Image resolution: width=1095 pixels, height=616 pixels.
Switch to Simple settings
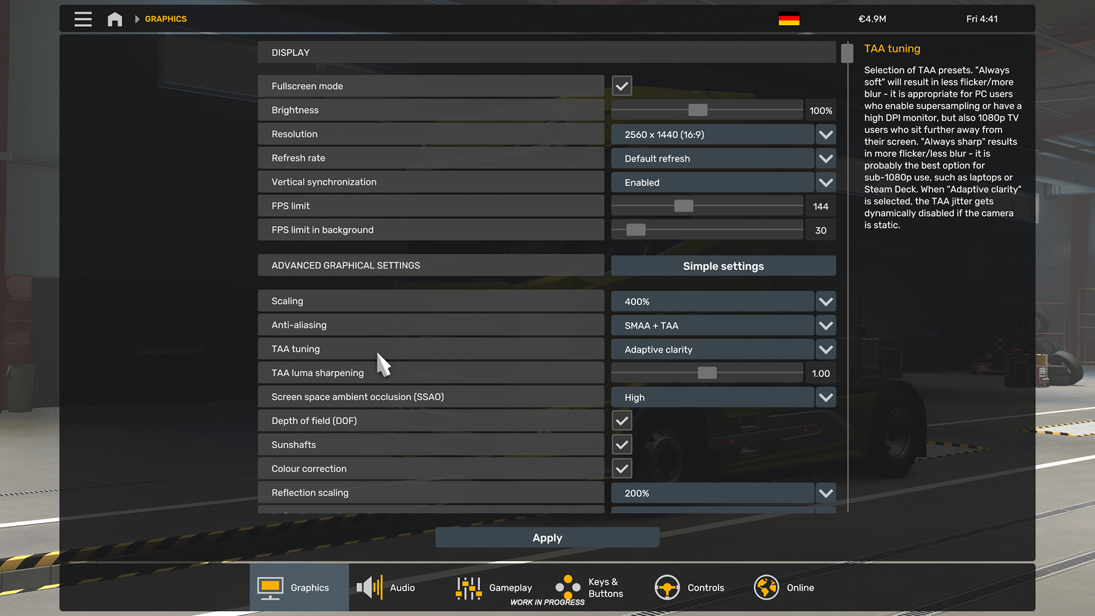tap(723, 266)
